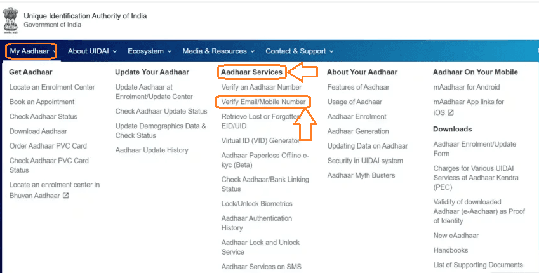Select Virtual ID (VID) Generator
The image size is (539, 273).
260,140
